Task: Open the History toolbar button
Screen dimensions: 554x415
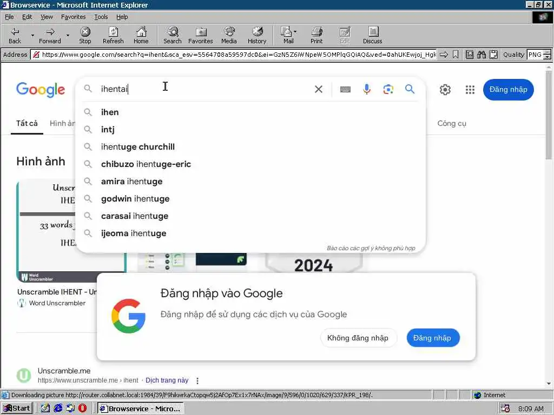Action: pyautogui.click(x=257, y=35)
